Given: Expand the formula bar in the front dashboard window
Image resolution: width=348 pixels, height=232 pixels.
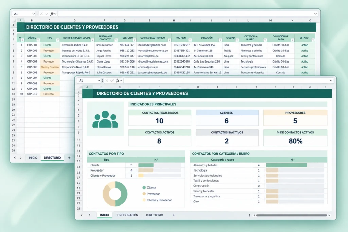Looking at the screenshot, I should [331, 81].
